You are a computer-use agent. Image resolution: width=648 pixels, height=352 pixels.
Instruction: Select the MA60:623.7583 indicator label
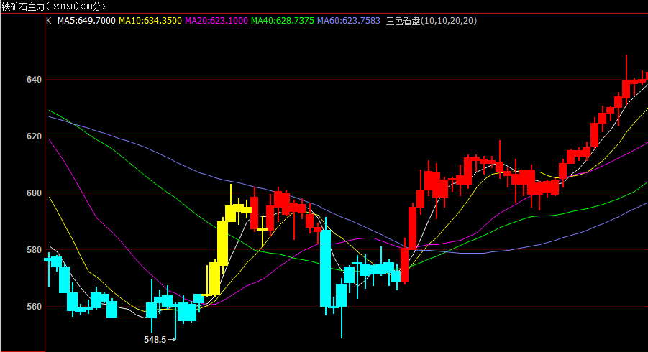(x=348, y=21)
